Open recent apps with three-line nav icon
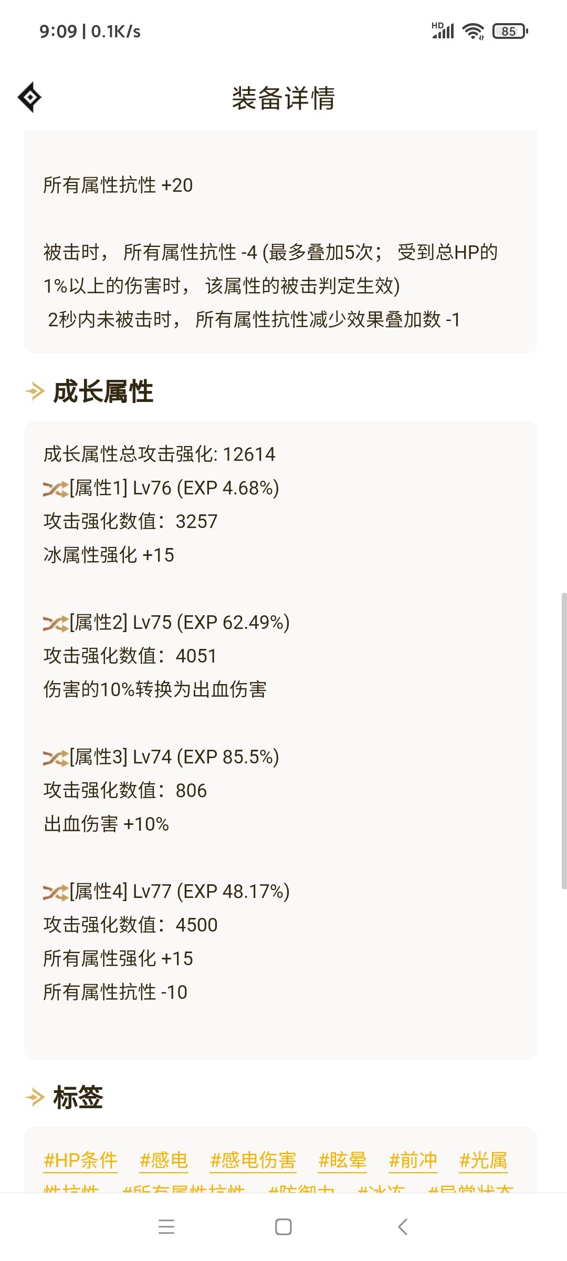The image size is (567, 1261). [x=166, y=1226]
